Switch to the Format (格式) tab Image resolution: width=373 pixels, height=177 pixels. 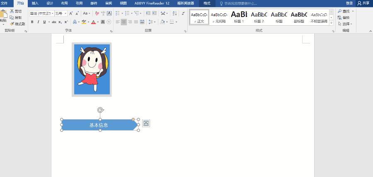[x=207, y=3]
